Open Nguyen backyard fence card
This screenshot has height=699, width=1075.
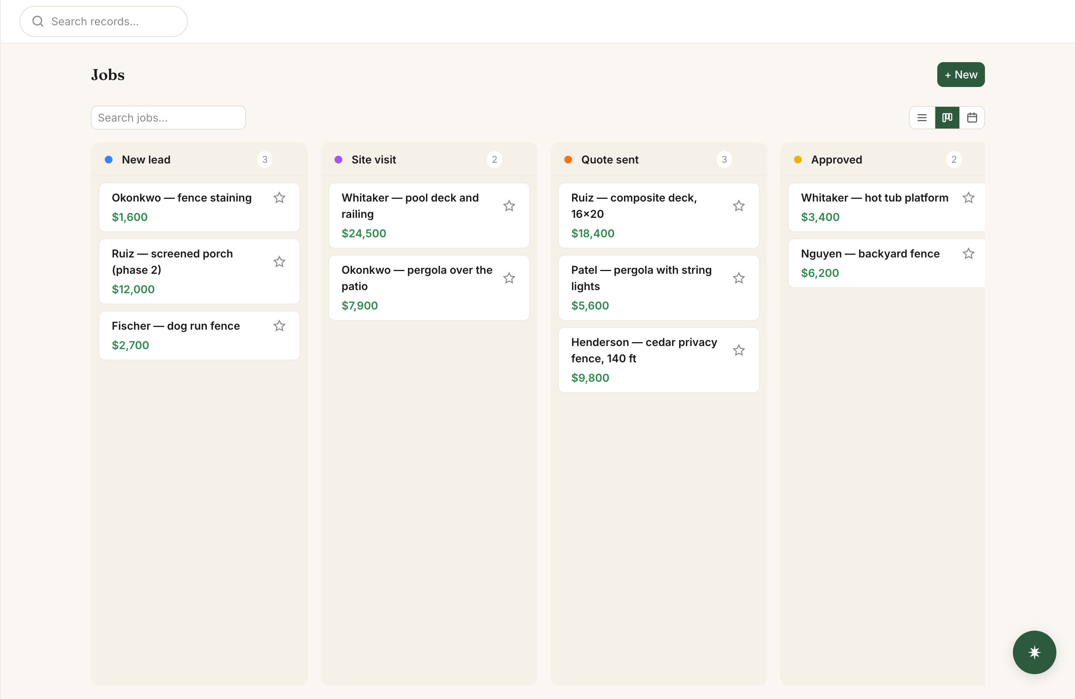tap(886, 263)
